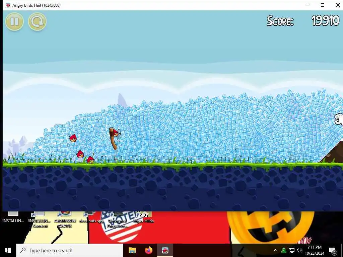Select the deez nuts spy desktop shortcut
Viewport: 343px width, 257px height.
(91, 218)
